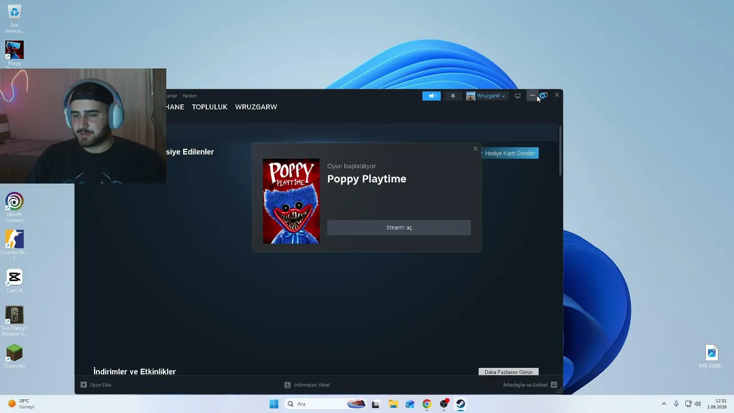Open Arkadaşlar ve Sohbet panel

[x=525, y=385]
